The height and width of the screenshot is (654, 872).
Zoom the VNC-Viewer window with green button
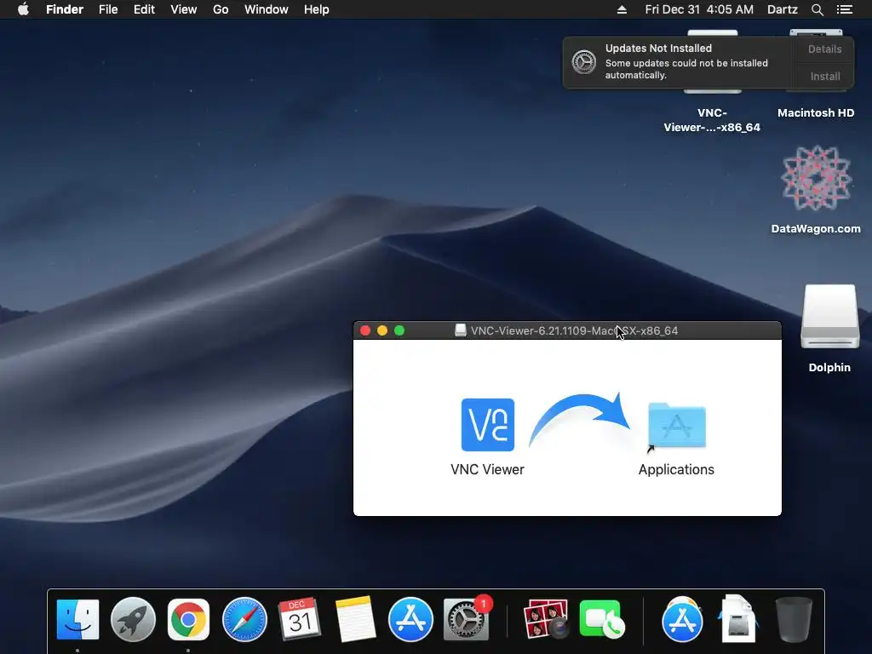tap(399, 330)
